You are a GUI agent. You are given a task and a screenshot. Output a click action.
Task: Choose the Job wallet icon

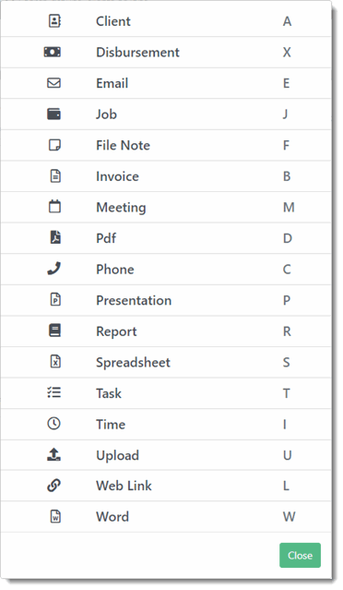pos(54,114)
